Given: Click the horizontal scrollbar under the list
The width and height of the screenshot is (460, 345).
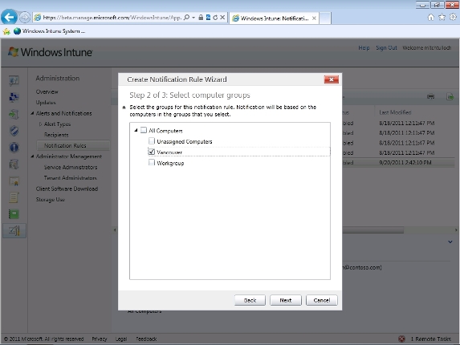Looking at the screenshot, I should click(372, 230).
